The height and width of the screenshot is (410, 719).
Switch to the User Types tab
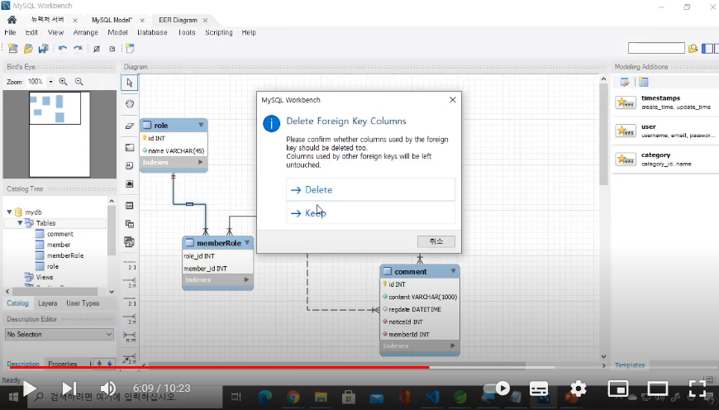(83, 303)
